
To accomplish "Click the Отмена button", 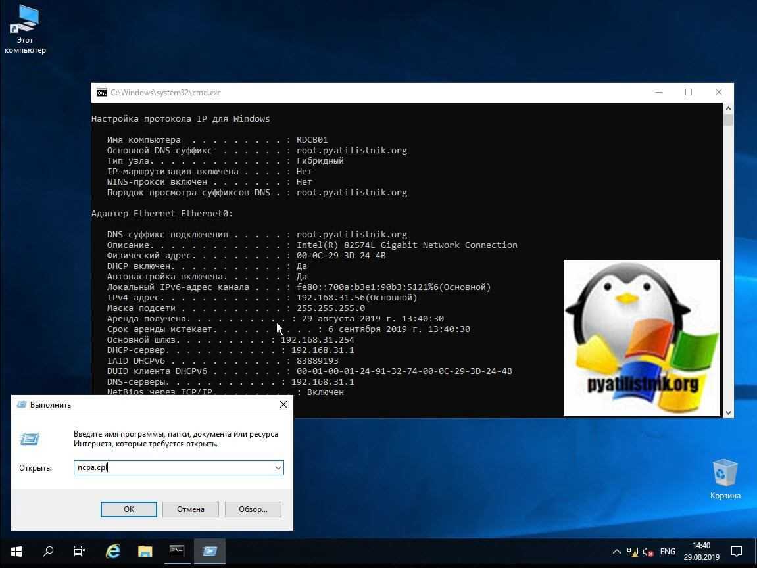I will (191, 509).
